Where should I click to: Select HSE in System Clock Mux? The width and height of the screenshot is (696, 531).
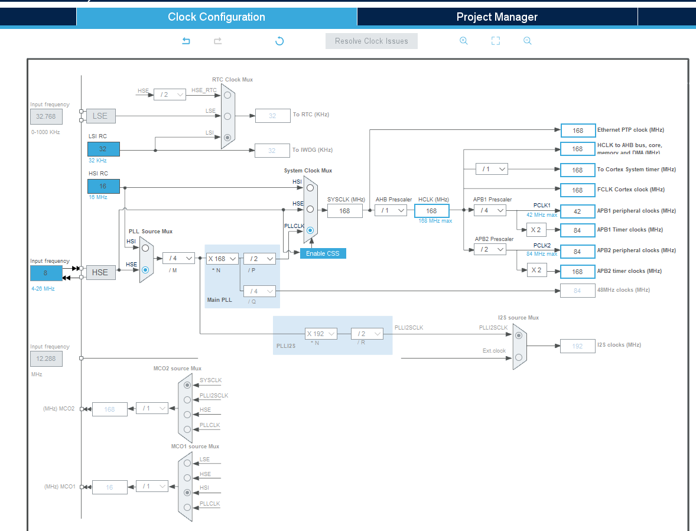(x=310, y=209)
